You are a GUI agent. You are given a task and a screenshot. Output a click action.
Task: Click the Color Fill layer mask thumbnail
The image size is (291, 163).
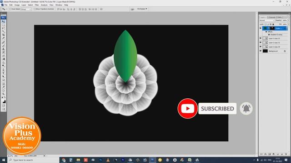point(272,28)
